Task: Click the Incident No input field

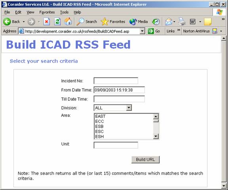Action: (x=116, y=81)
